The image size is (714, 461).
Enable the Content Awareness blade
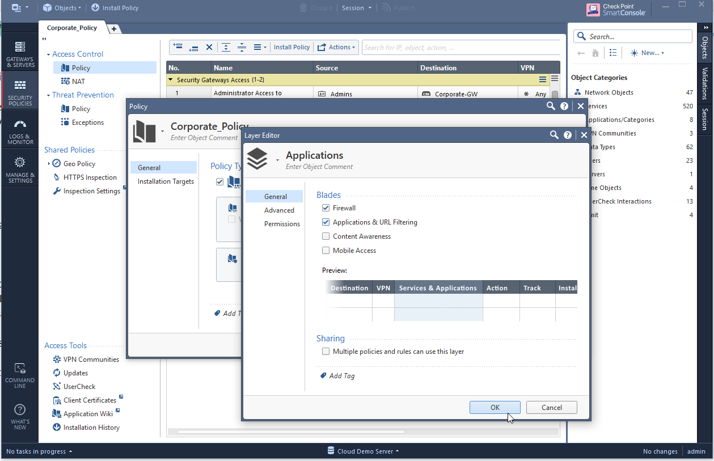click(x=326, y=236)
